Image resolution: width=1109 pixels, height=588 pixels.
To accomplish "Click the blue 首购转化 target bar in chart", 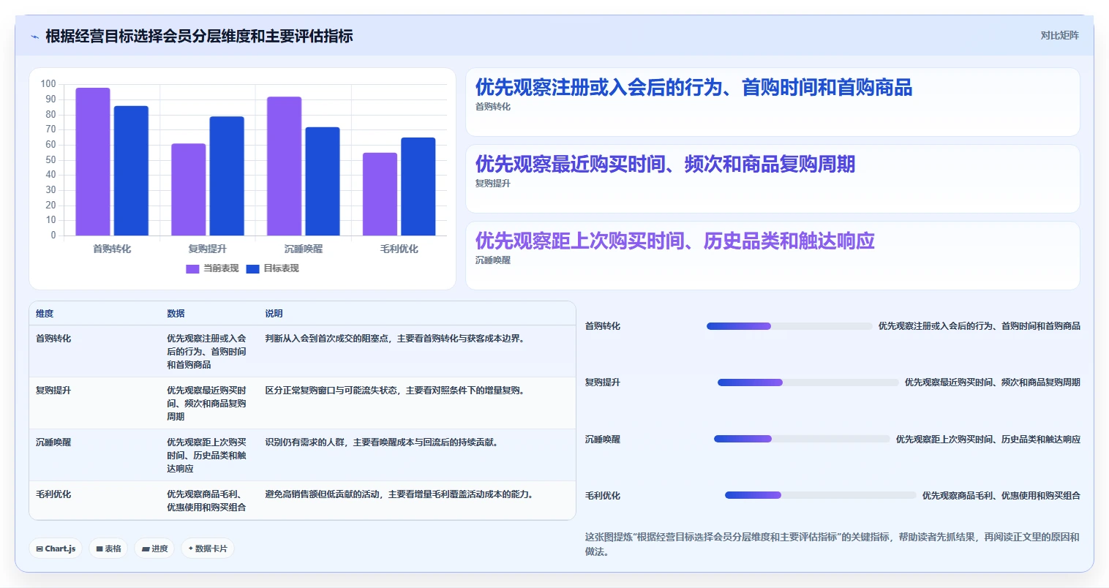I will (131, 170).
